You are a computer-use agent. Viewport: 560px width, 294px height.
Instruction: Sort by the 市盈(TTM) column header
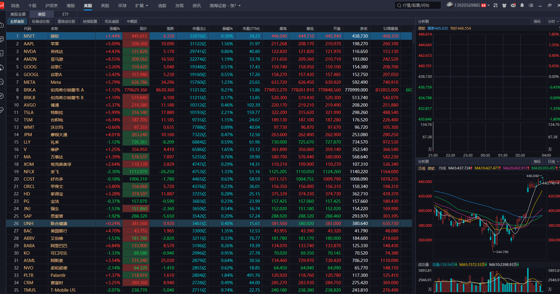251,29
